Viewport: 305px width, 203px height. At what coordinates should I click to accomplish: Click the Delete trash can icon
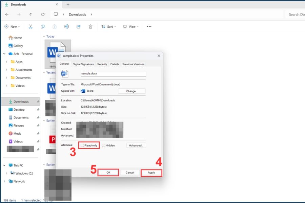coord(90,27)
